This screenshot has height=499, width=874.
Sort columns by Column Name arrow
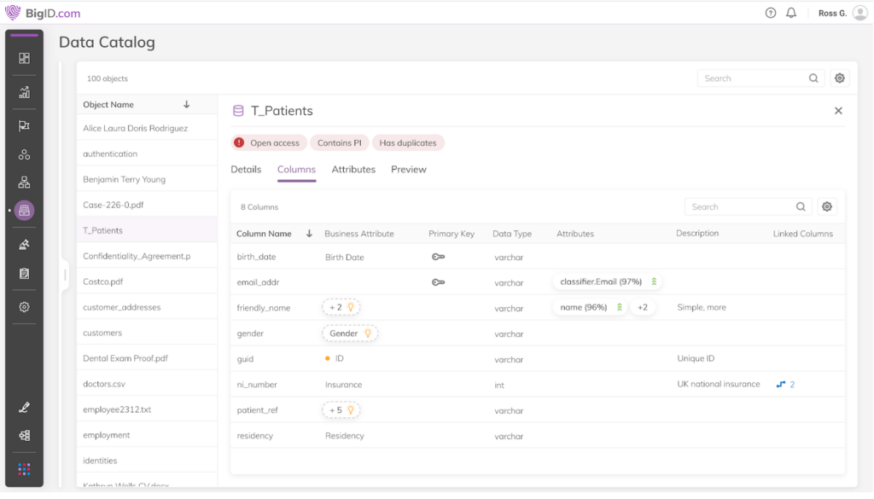308,234
